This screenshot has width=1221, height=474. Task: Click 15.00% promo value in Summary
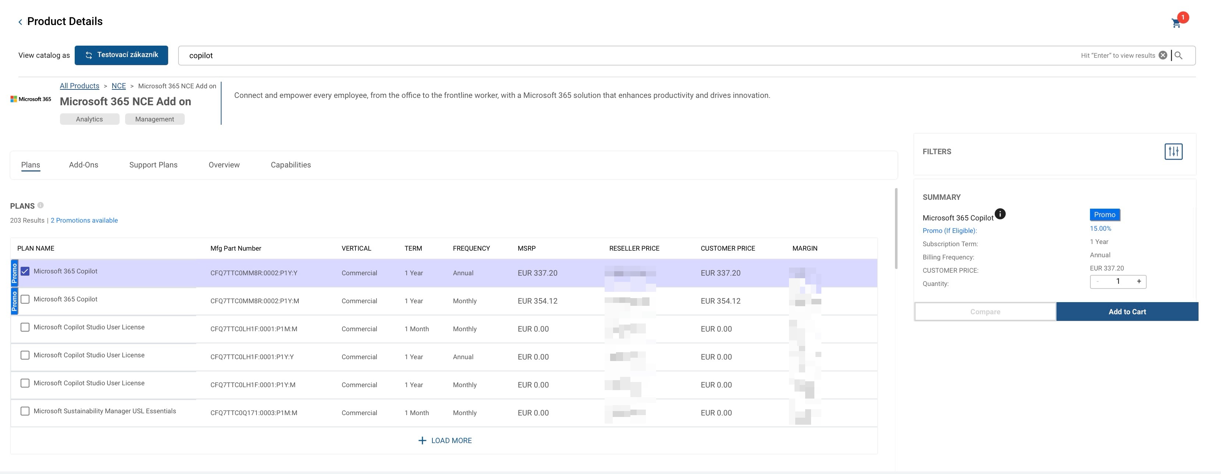click(x=1100, y=229)
